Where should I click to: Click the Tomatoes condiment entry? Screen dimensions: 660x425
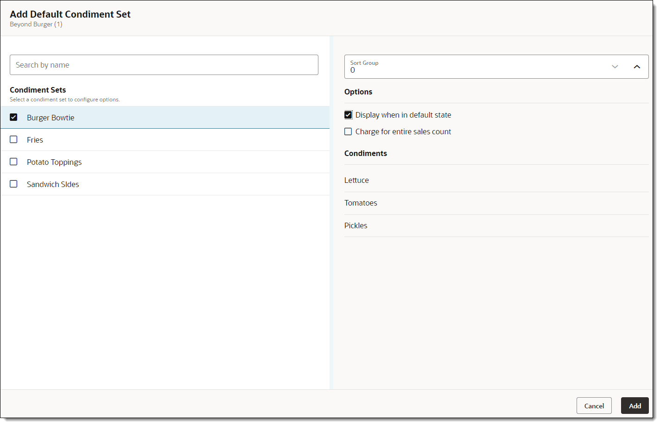point(361,203)
